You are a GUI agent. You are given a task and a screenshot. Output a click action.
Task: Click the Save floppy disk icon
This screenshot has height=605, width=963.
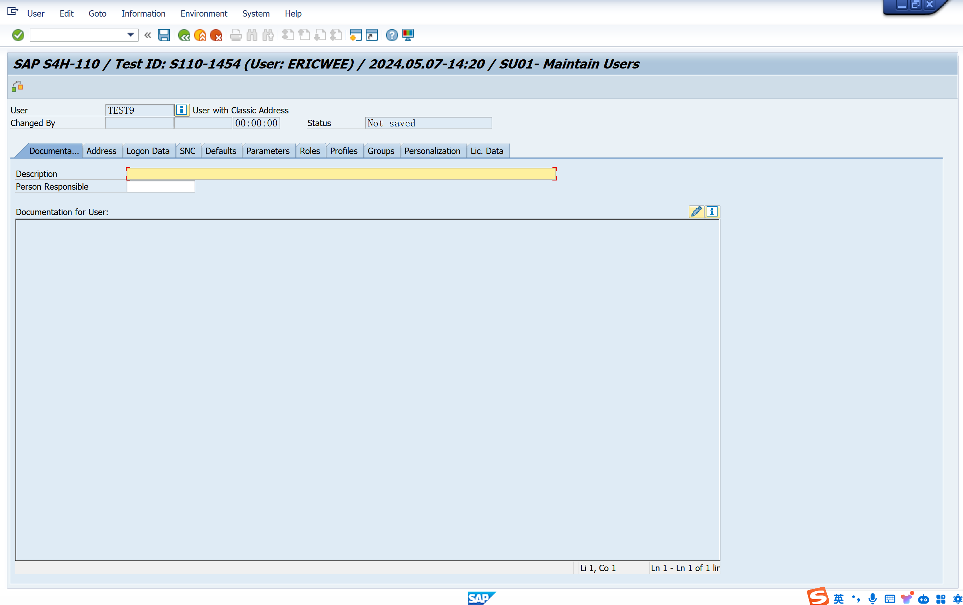[x=164, y=35]
